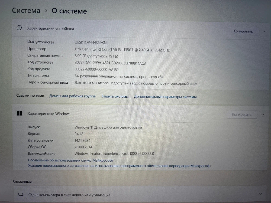The image size is (271, 203).
Task: Collapse the Характеристики Windows section
Action: 262,114
